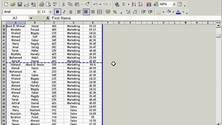Viewport: 222px width, 125px height.
Task: Select cell containing Abed El Azeaz
Action: coord(35,65)
